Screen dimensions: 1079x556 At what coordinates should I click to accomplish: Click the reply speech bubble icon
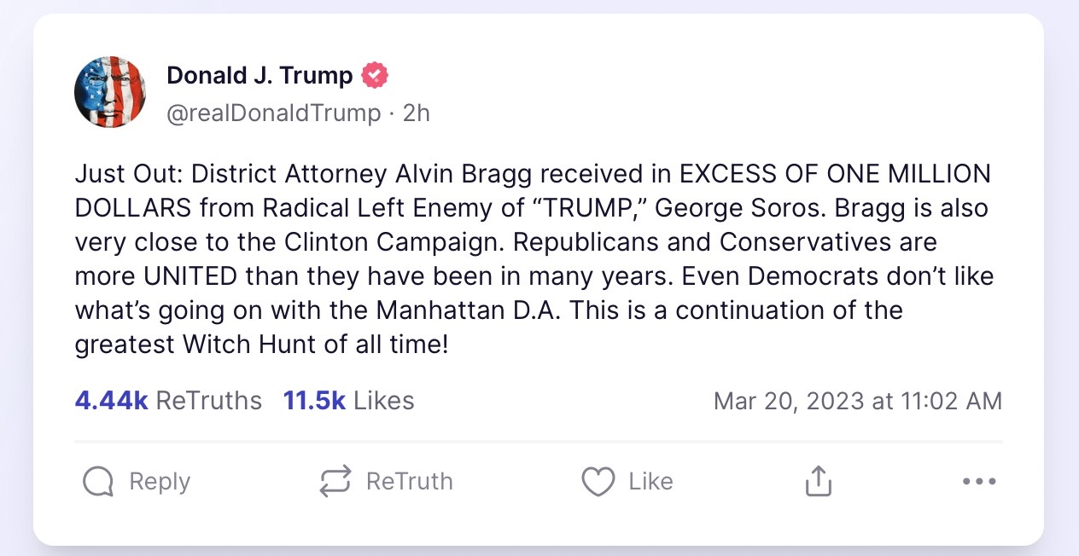click(98, 483)
